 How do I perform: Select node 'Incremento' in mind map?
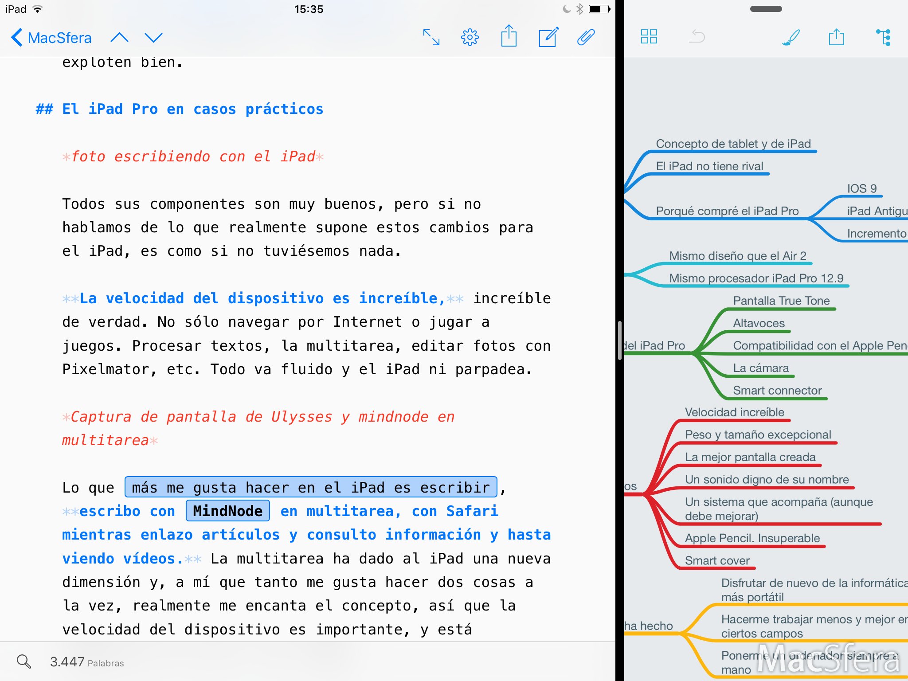click(x=877, y=233)
